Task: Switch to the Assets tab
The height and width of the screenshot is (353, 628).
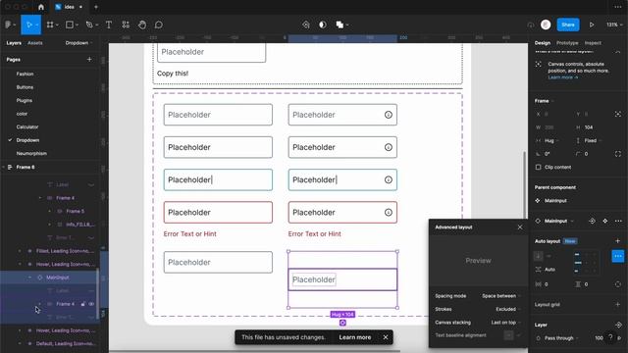Action: tap(35, 43)
